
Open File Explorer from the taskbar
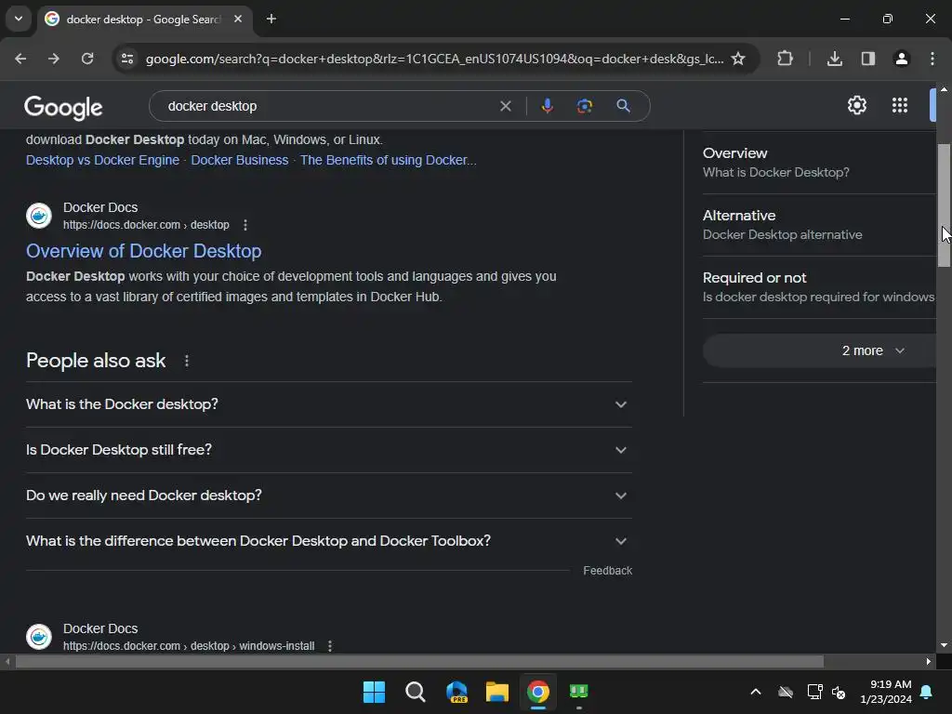point(497,692)
